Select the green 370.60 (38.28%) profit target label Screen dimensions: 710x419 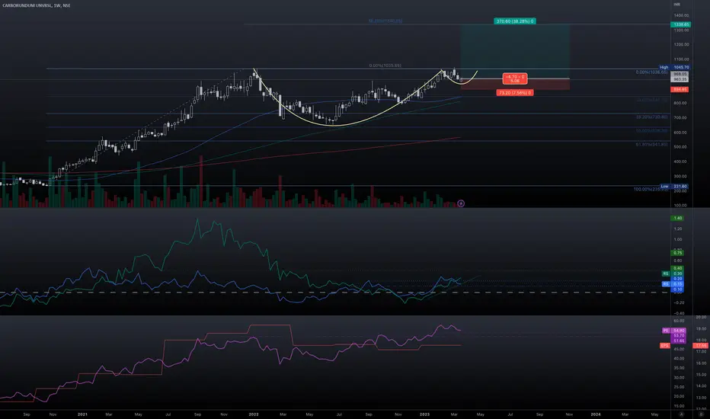pyautogui.click(x=515, y=21)
